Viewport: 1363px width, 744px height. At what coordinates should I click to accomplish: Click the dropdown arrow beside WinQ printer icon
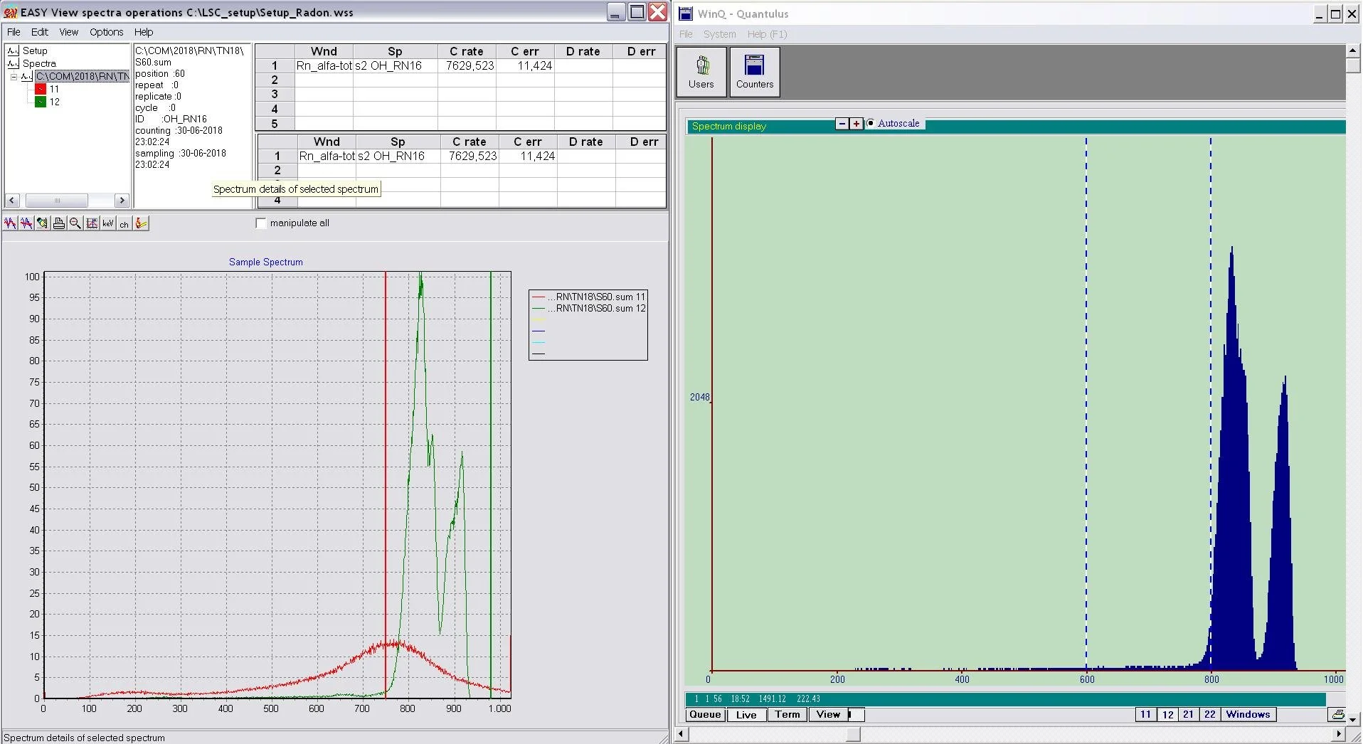coord(1353,718)
